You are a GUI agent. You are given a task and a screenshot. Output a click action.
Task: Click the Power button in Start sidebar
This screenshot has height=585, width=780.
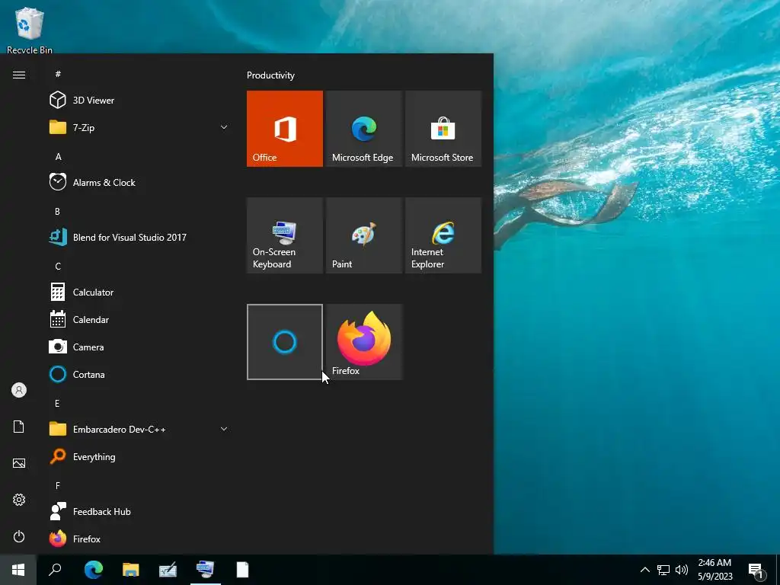(x=19, y=536)
